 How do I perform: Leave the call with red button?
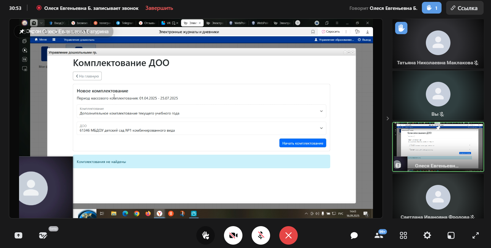coord(288,236)
